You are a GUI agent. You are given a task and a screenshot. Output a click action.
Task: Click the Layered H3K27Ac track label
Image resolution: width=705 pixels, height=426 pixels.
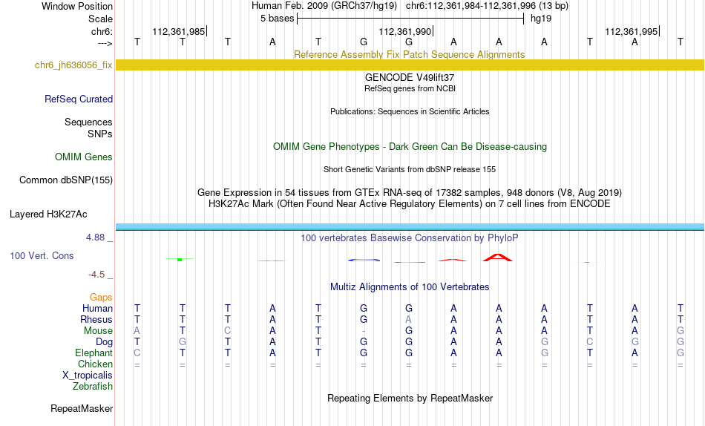point(48,214)
